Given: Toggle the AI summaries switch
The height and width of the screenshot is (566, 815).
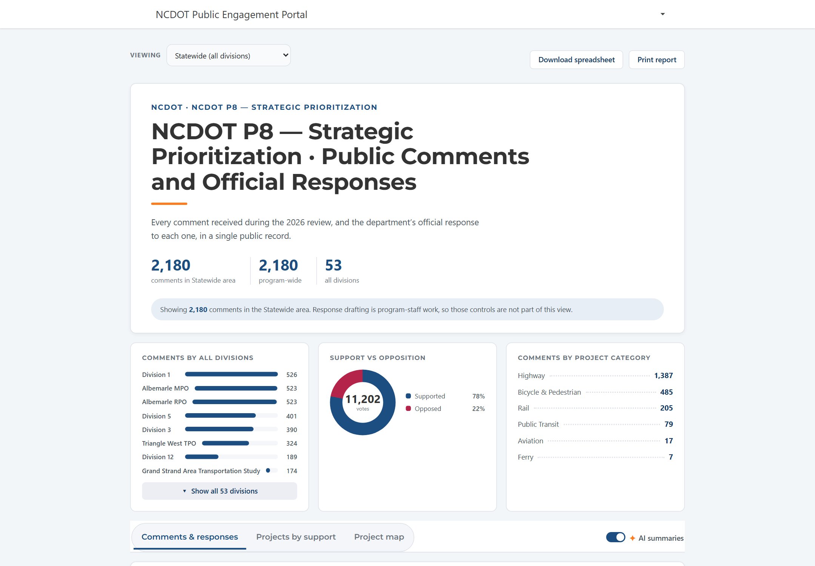Looking at the screenshot, I should click(615, 537).
